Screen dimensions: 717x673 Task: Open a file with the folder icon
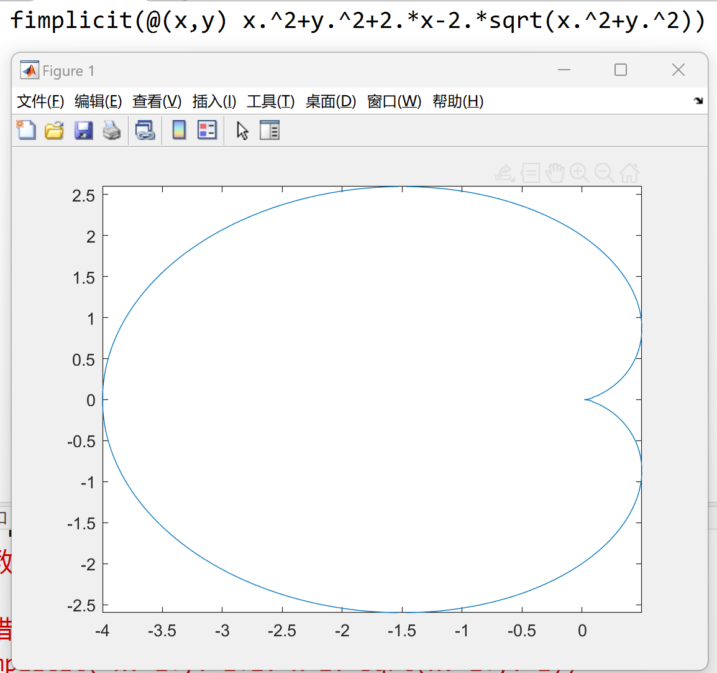55,131
